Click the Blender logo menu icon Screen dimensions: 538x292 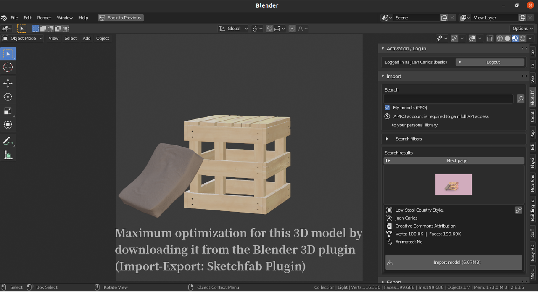click(x=4, y=18)
